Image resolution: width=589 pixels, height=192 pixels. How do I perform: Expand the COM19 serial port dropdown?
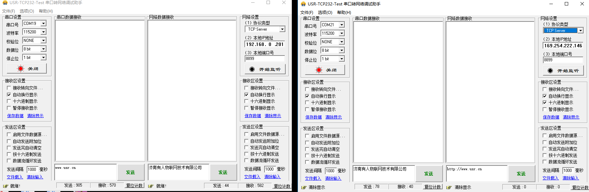[43, 23]
